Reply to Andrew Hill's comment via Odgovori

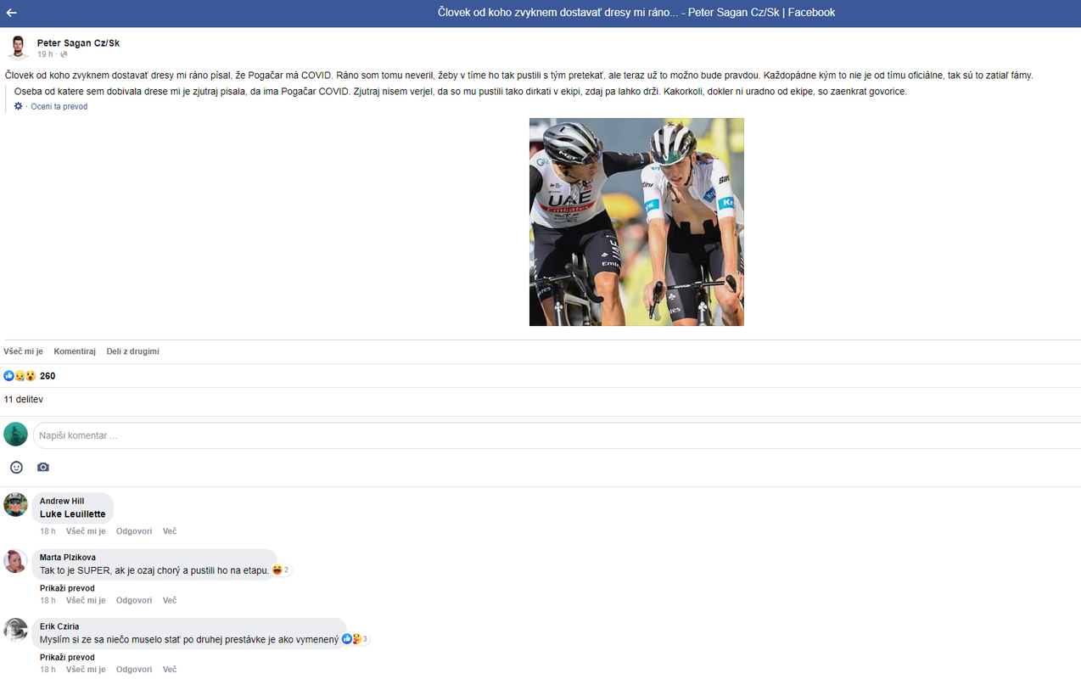(x=134, y=531)
